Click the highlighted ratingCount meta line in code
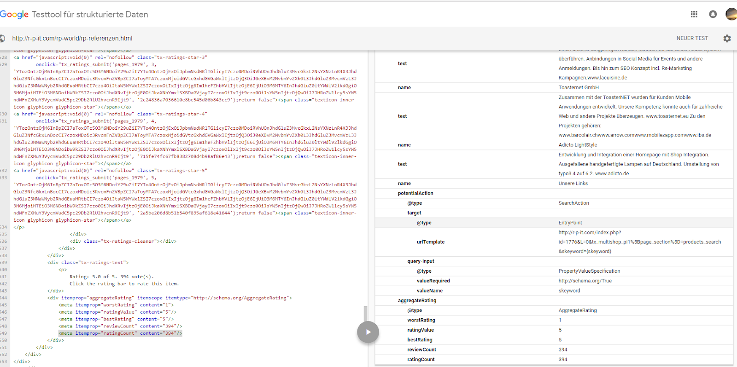This screenshot has height=367, width=737. [x=120, y=333]
